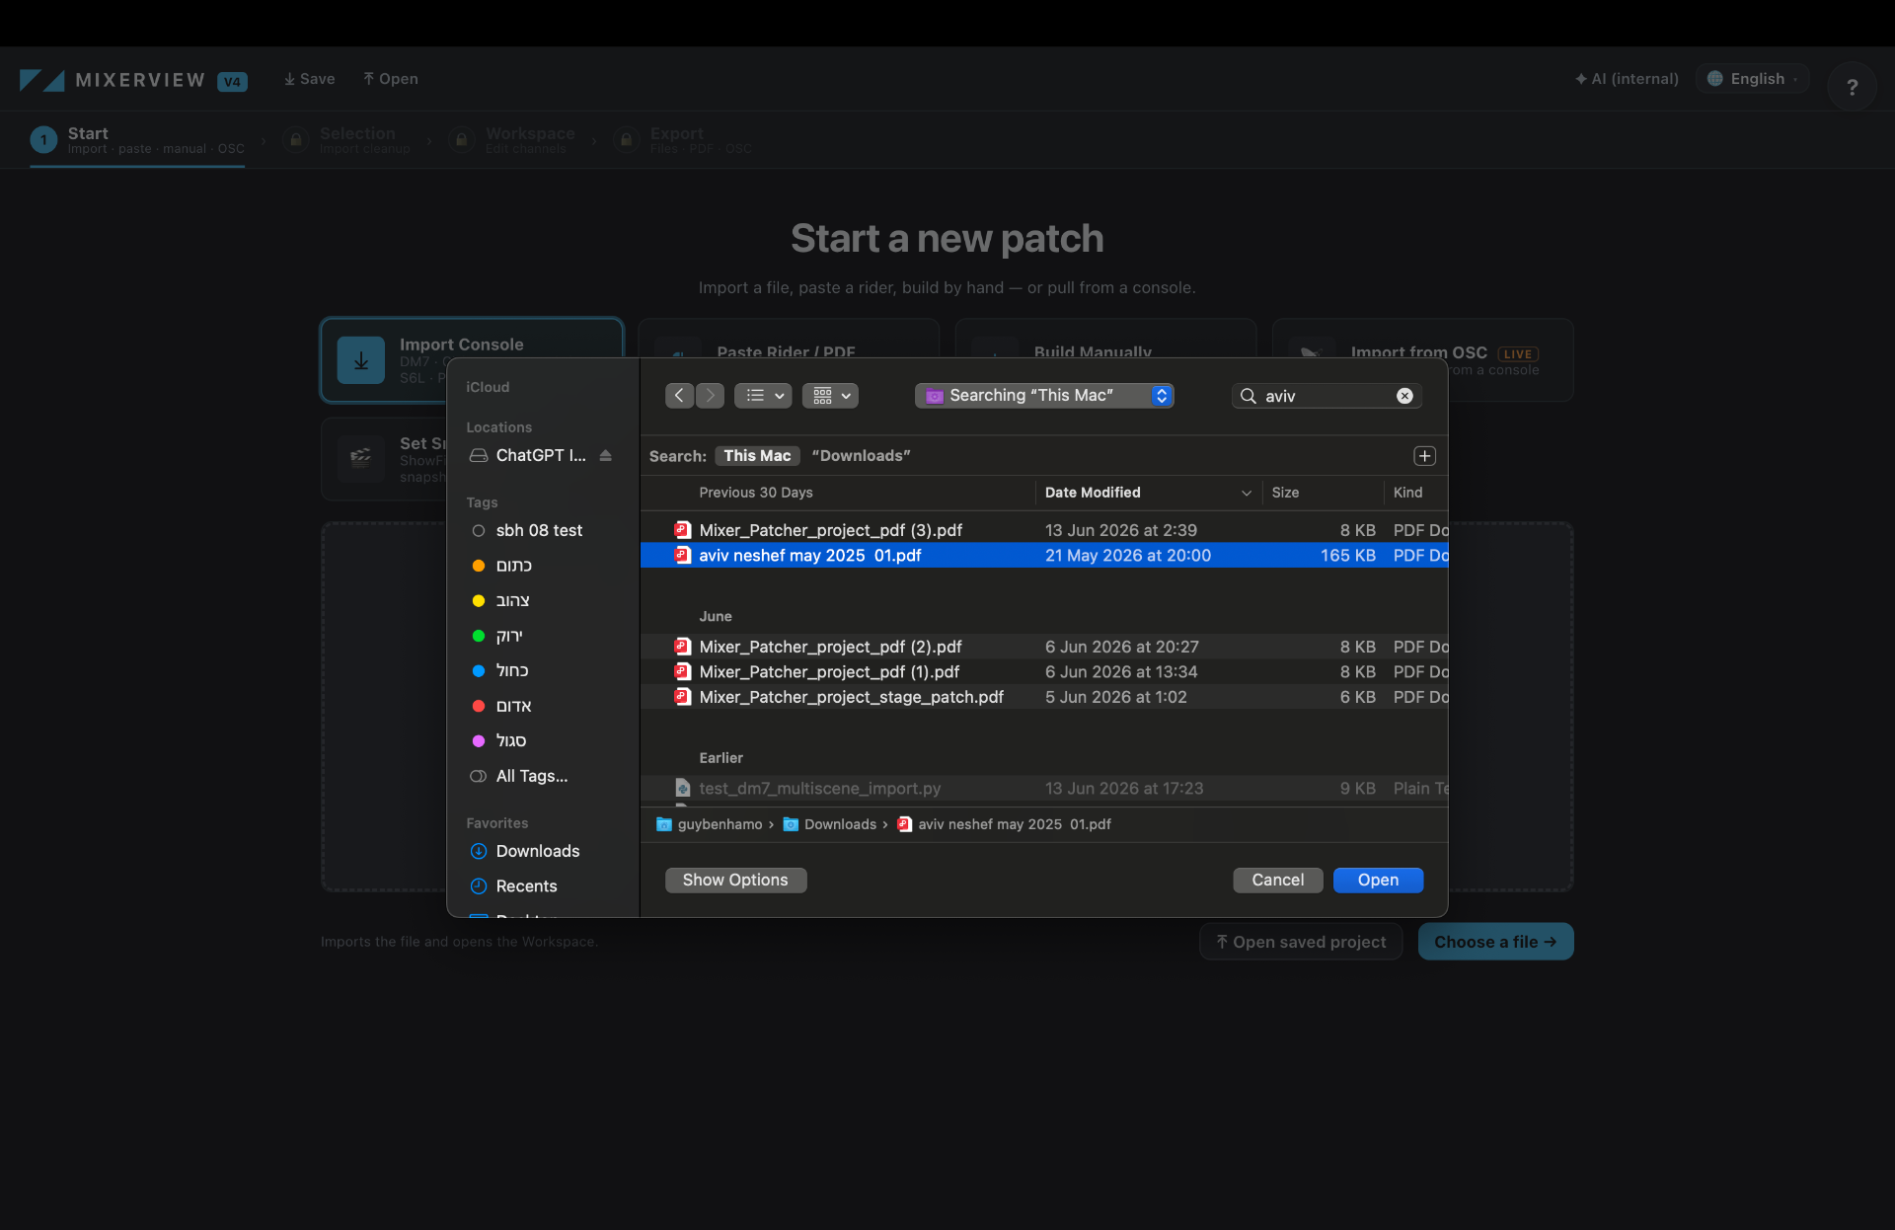Screen dimensions: 1895x1230
Task: Clear the aviv search text
Action: point(1404,396)
